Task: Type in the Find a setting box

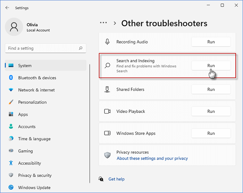Action: point(42,48)
